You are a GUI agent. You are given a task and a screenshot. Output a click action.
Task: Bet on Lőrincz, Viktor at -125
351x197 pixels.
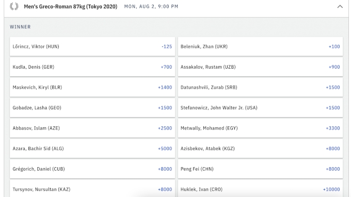pyautogui.click(x=92, y=46)
